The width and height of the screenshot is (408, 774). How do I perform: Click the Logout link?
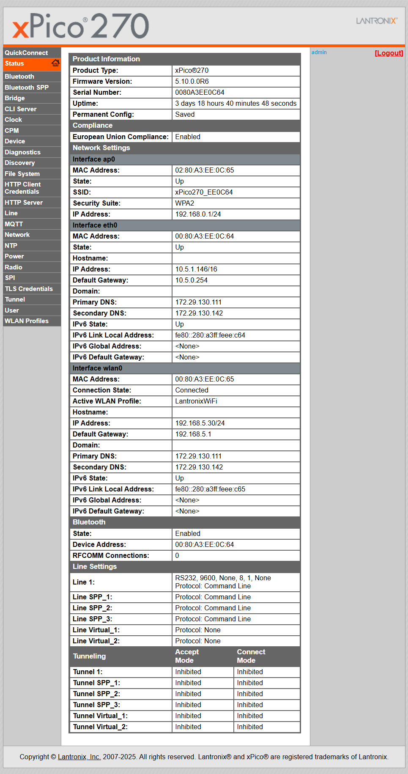(389, 53)
